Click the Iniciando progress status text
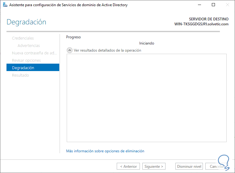This screenshot has width=235, height=173. 147,43
